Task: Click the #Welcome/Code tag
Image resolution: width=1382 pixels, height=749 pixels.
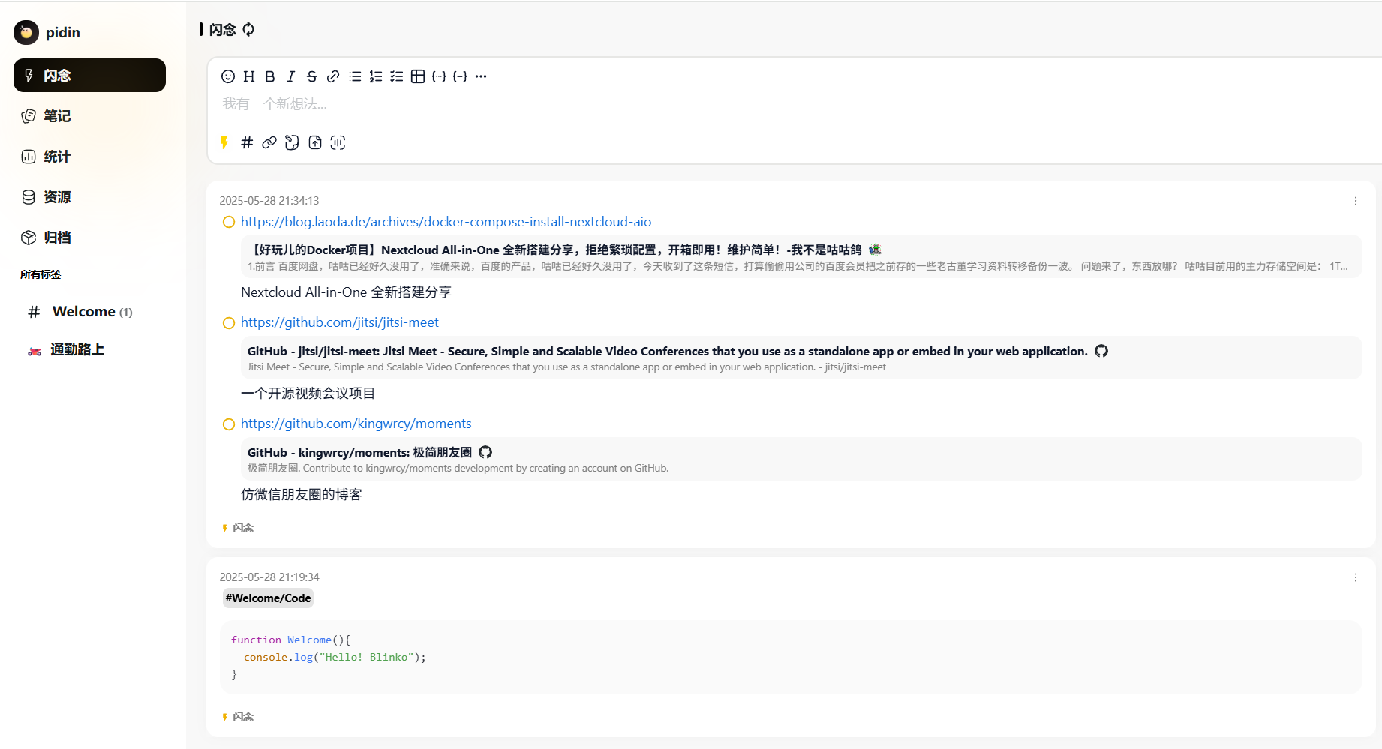Action: point(268,598)
